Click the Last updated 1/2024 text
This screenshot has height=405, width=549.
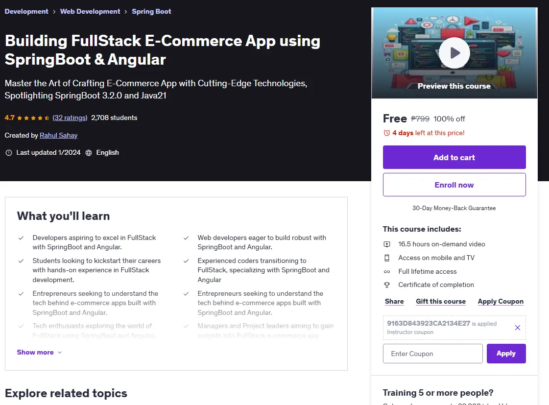pos(48,153)
